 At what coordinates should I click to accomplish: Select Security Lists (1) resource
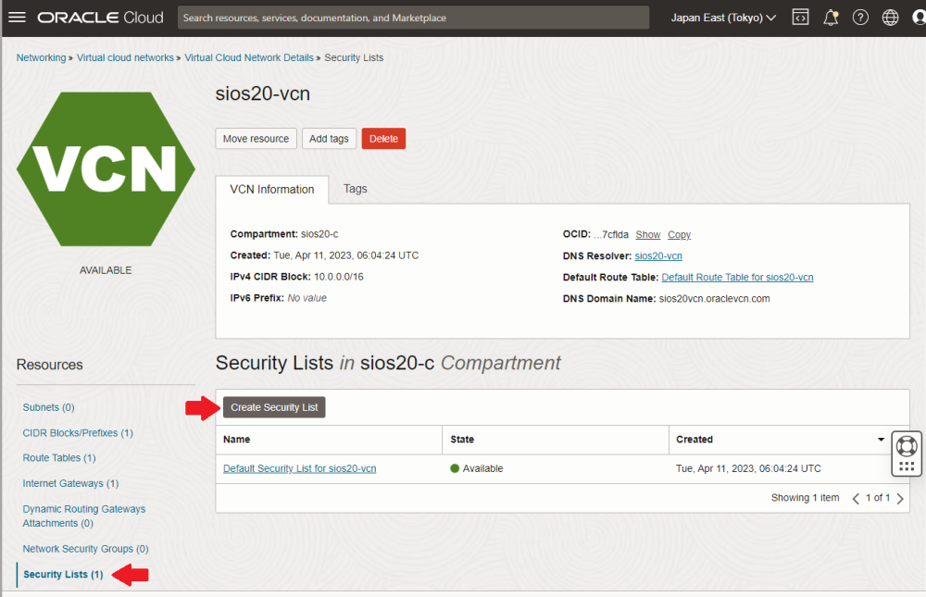pyautogui.click(x=63, y=574)
